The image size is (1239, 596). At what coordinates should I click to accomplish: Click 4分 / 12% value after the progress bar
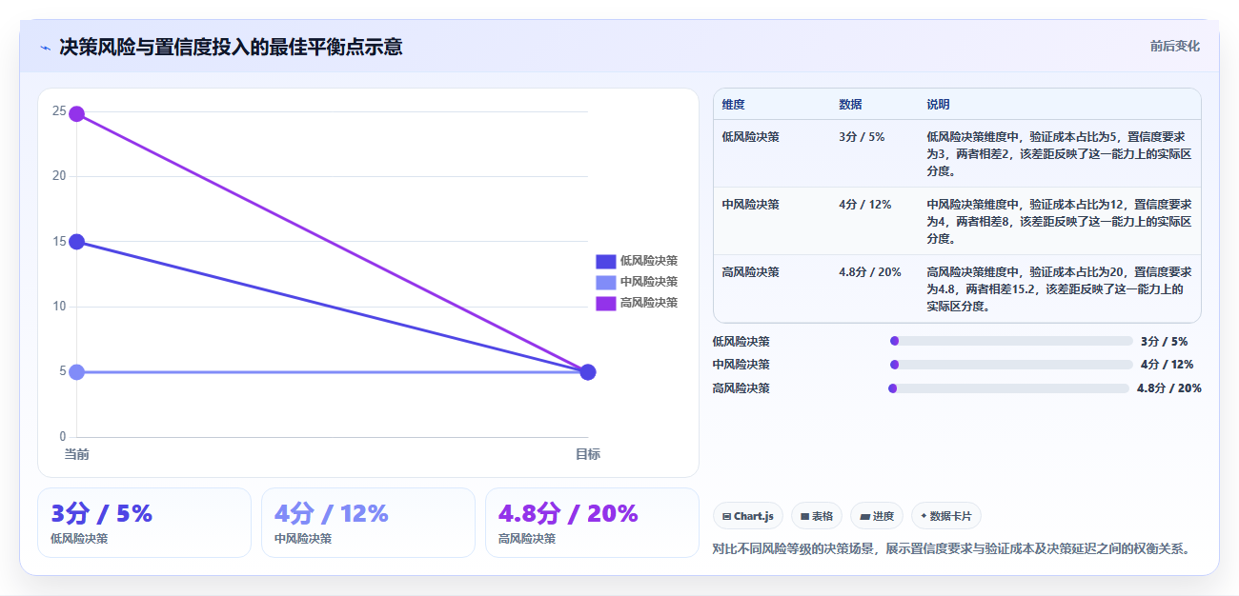(1167, 365)
